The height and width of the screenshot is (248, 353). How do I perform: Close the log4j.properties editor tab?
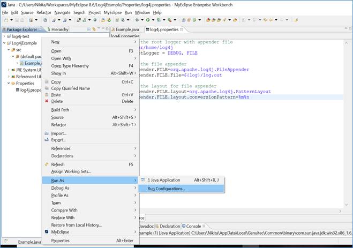click(182, 29)
